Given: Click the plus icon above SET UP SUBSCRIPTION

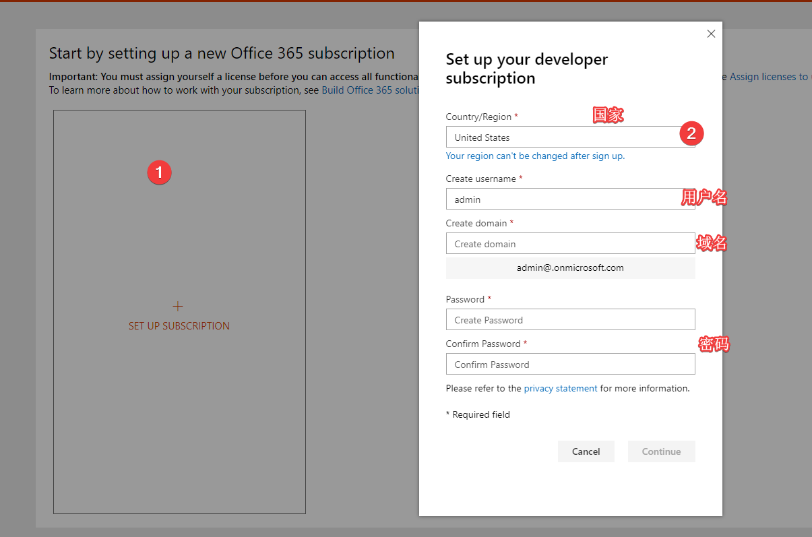Looking at the screenshot, I should click(178, 307).
